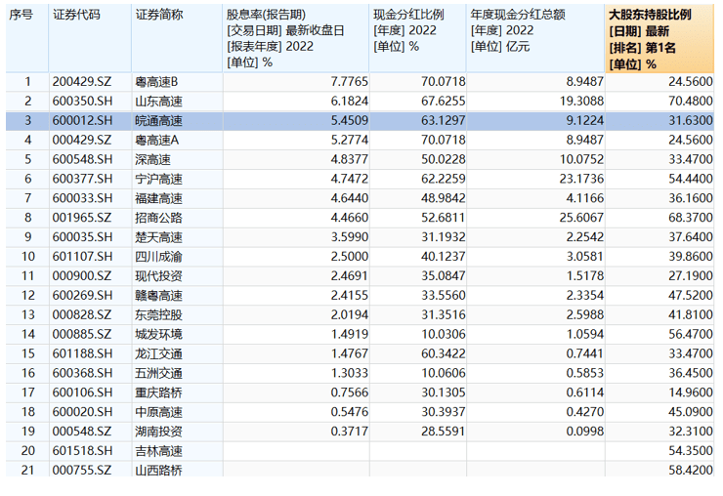723x496 pixels.
Task: Select shareholder ratio 37.6400
Action: point(691,237)
